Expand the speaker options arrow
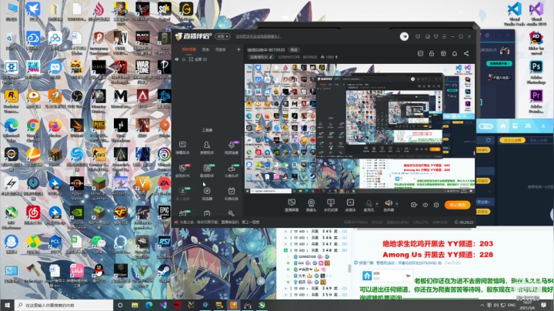This screenshot has width=554, height=311. click(x=396, y=203)
